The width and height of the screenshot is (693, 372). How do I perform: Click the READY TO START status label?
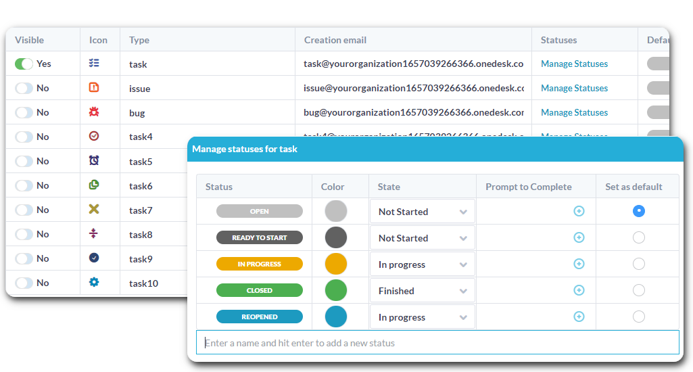coord(260,237)
